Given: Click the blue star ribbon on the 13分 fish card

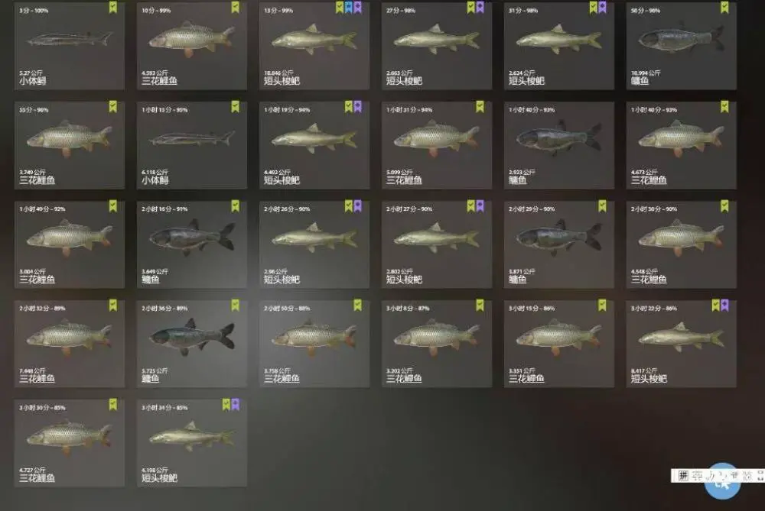Looking at the screenshot, I should (x=348, y=8).
